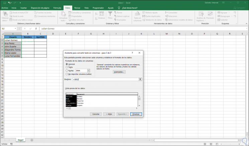
Task: Click the help question mark in wizard title bar
Action: tap(133, 53)
